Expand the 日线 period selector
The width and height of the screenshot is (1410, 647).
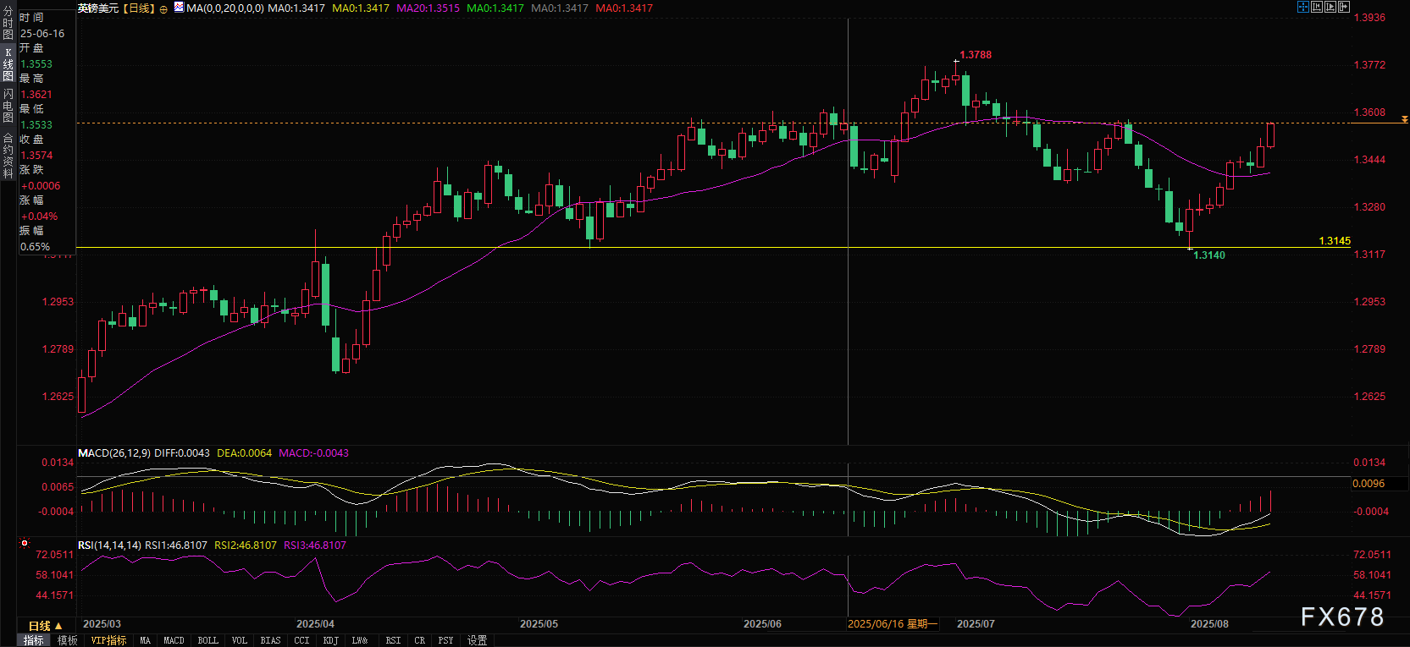pyautogui.click(x=45, y=626)
